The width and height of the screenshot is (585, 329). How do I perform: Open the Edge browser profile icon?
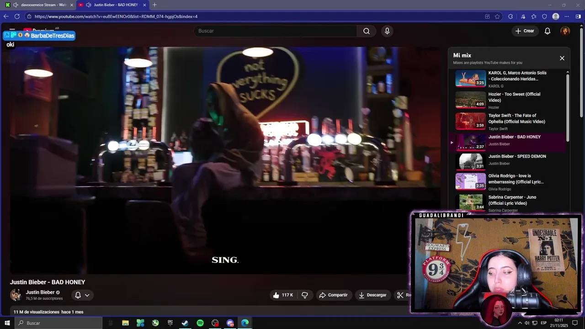coord(556,16)
